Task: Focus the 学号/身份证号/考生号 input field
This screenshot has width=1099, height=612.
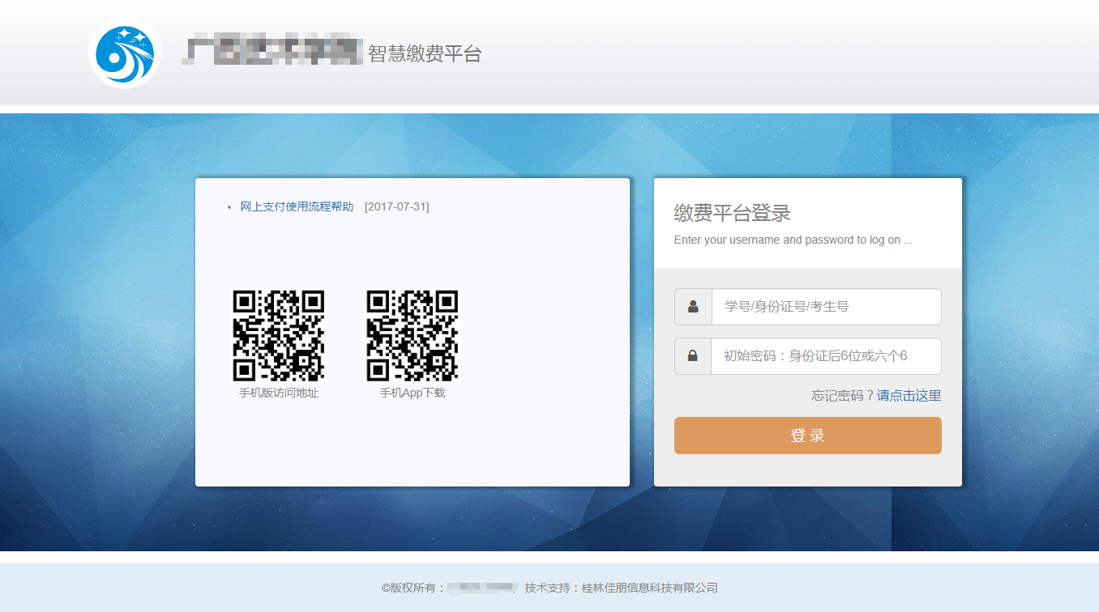Action: click(826, 307)
